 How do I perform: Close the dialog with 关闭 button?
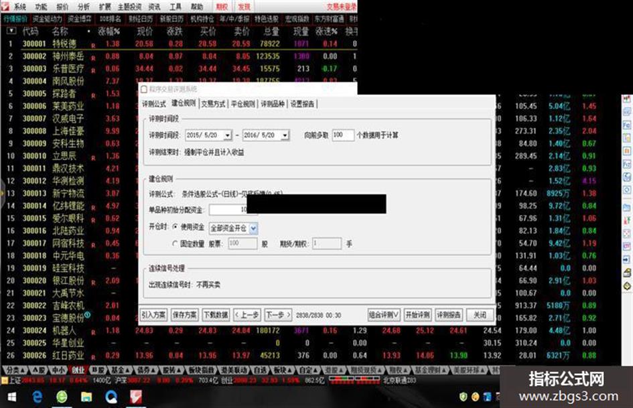(x=480, y=315)
